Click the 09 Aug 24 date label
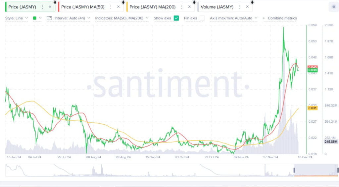This screenshot has height=187, width=339. [x=94, y=157]
